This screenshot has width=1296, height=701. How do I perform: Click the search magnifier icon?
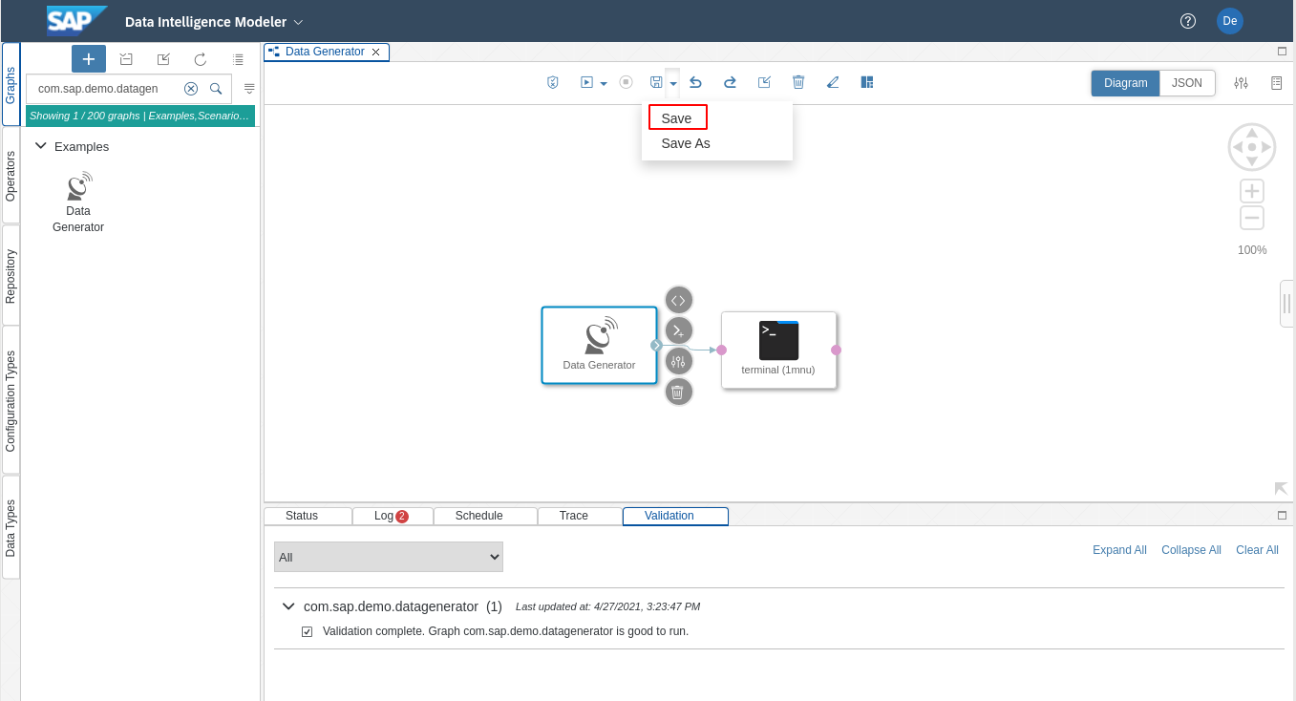tap(216, 88)
